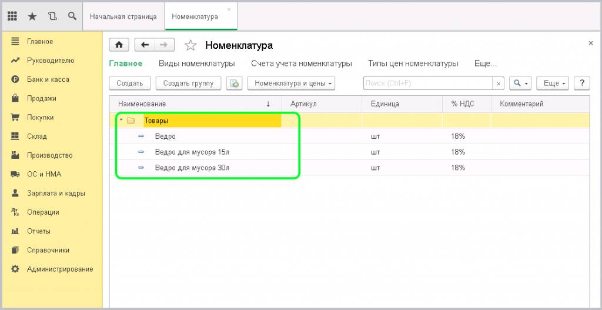The height and width of the screenshot is (310, 602).
Task: Expand the Еще... navigation link
Action: click(485, 64)
